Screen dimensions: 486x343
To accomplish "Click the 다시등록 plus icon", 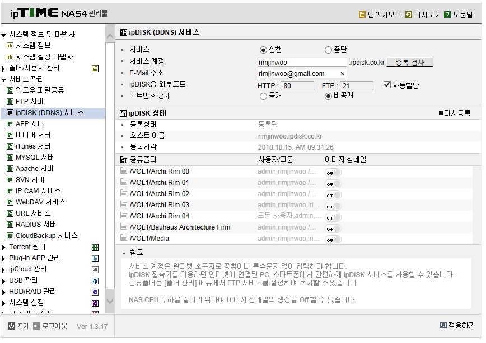I will (441, 113).
